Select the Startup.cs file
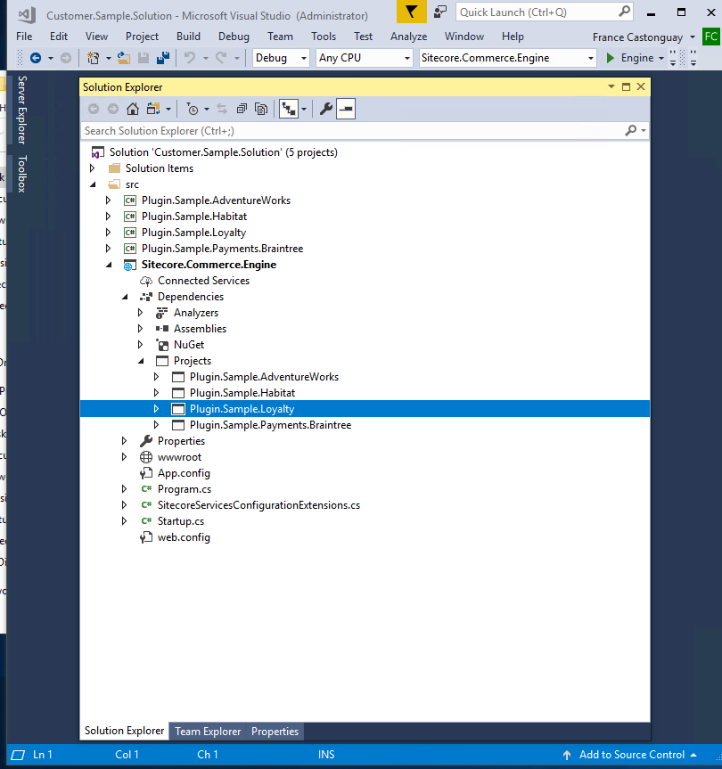The height and width of the screenshot is (769, 722). point(181,521)
